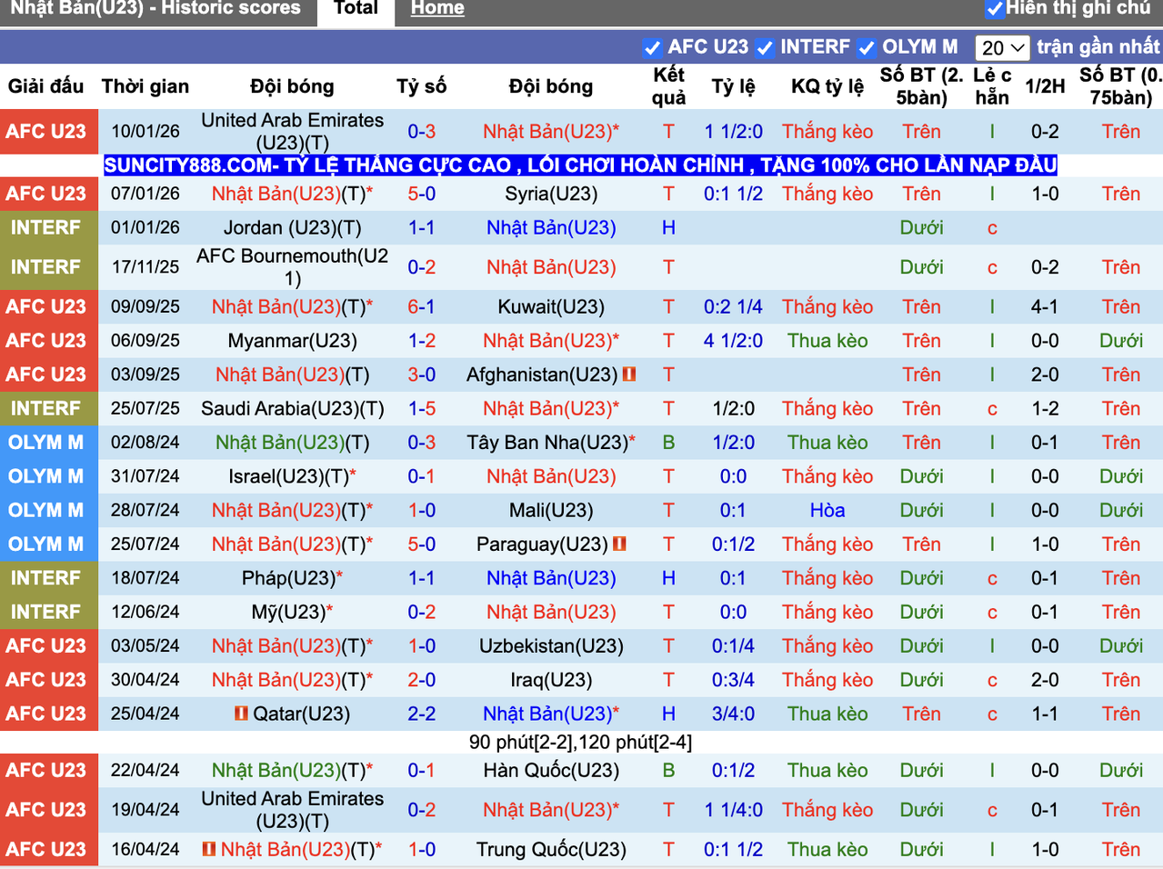This screenshot has height=869, width=1163.
Task: Click the red card icon next to Paraguay(U23)
Action: 619,544
